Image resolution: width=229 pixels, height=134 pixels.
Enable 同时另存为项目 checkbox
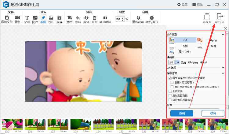tap(172, 87)
